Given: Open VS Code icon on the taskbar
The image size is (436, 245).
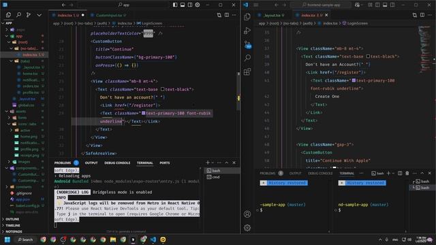Looking at the screenshot, I should [x=153, y=240].
